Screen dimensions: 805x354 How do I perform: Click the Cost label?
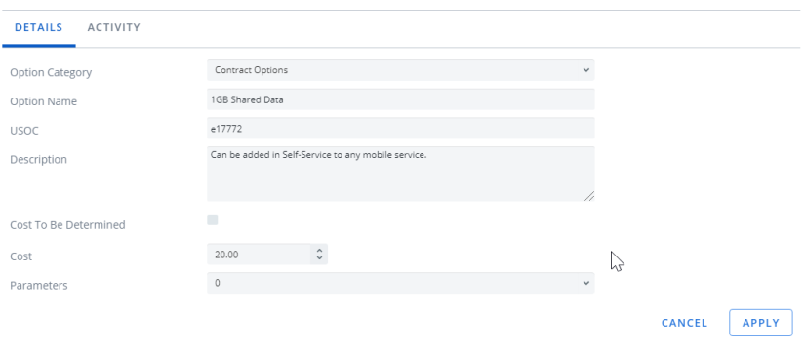point(21,256)
